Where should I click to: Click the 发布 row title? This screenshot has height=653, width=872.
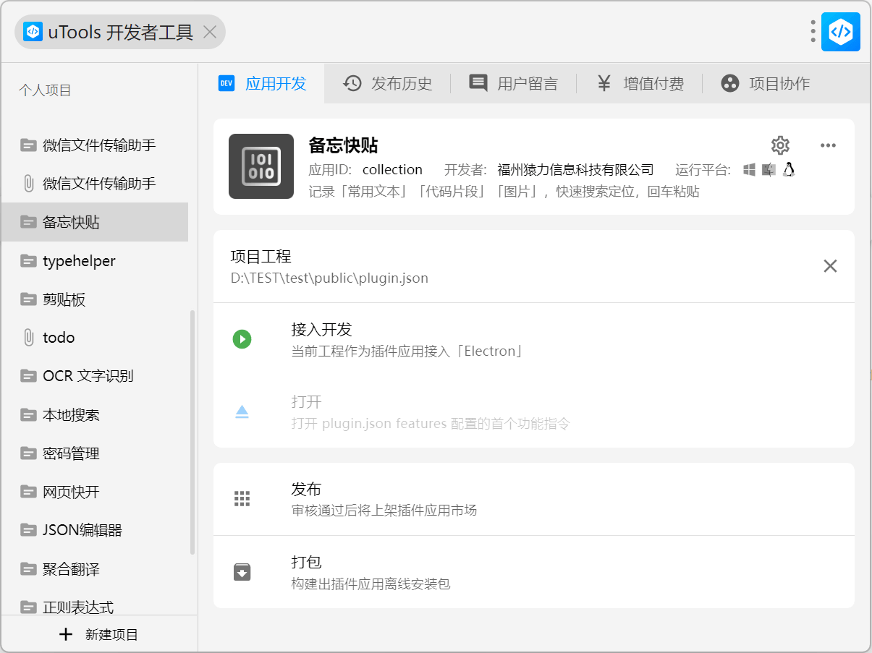click(x=306, y=490)
